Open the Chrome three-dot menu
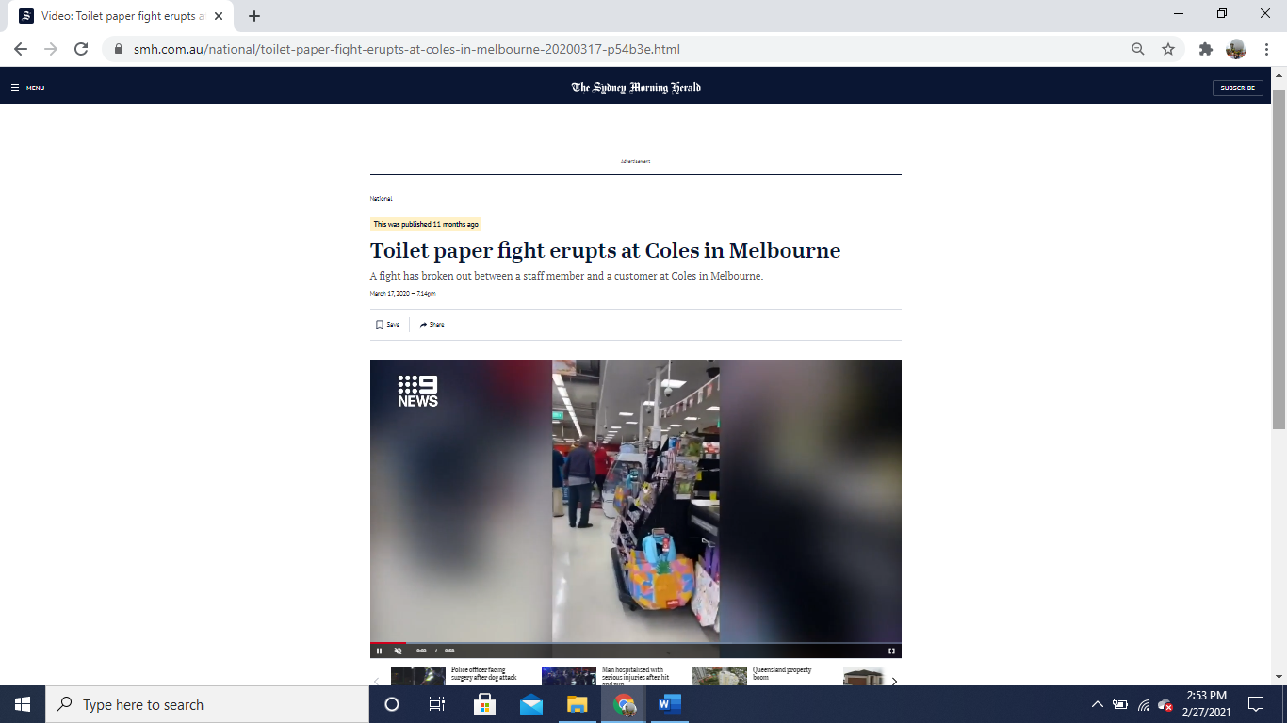Screen dimensions: 1287x723 click(1266, 49)
